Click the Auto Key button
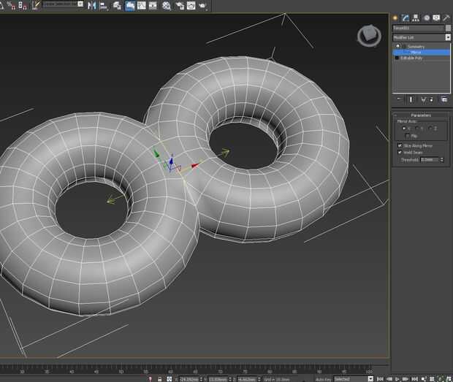The image size is (453, 382). pos(322,379)
